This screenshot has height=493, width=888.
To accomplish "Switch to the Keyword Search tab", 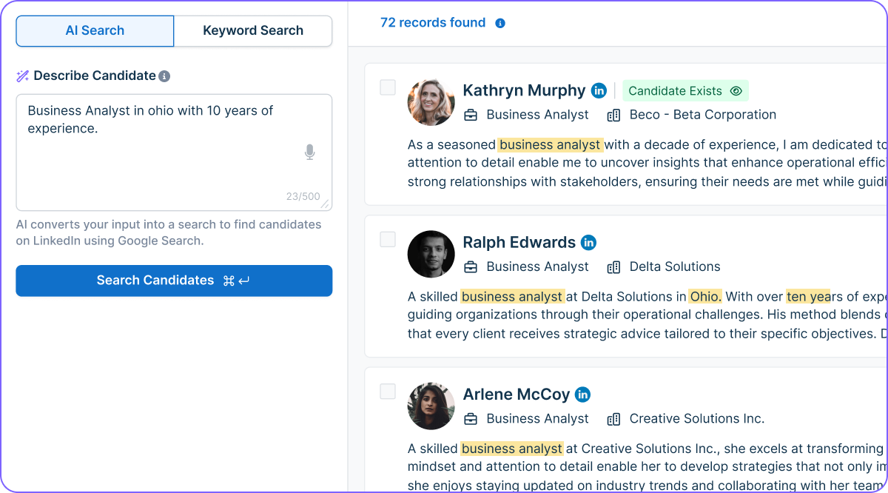I will [253, 30].
